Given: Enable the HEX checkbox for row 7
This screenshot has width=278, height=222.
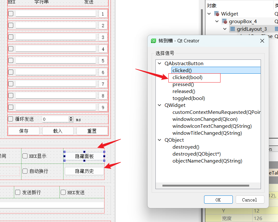Looking at the screenshot, I should click(11, 84).
